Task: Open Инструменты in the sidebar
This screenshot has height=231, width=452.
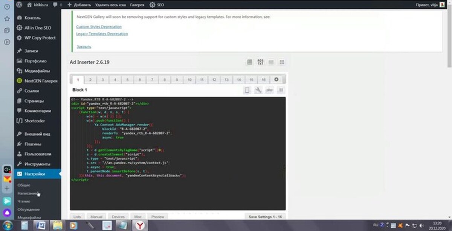Action: click(x=38, y=164)
